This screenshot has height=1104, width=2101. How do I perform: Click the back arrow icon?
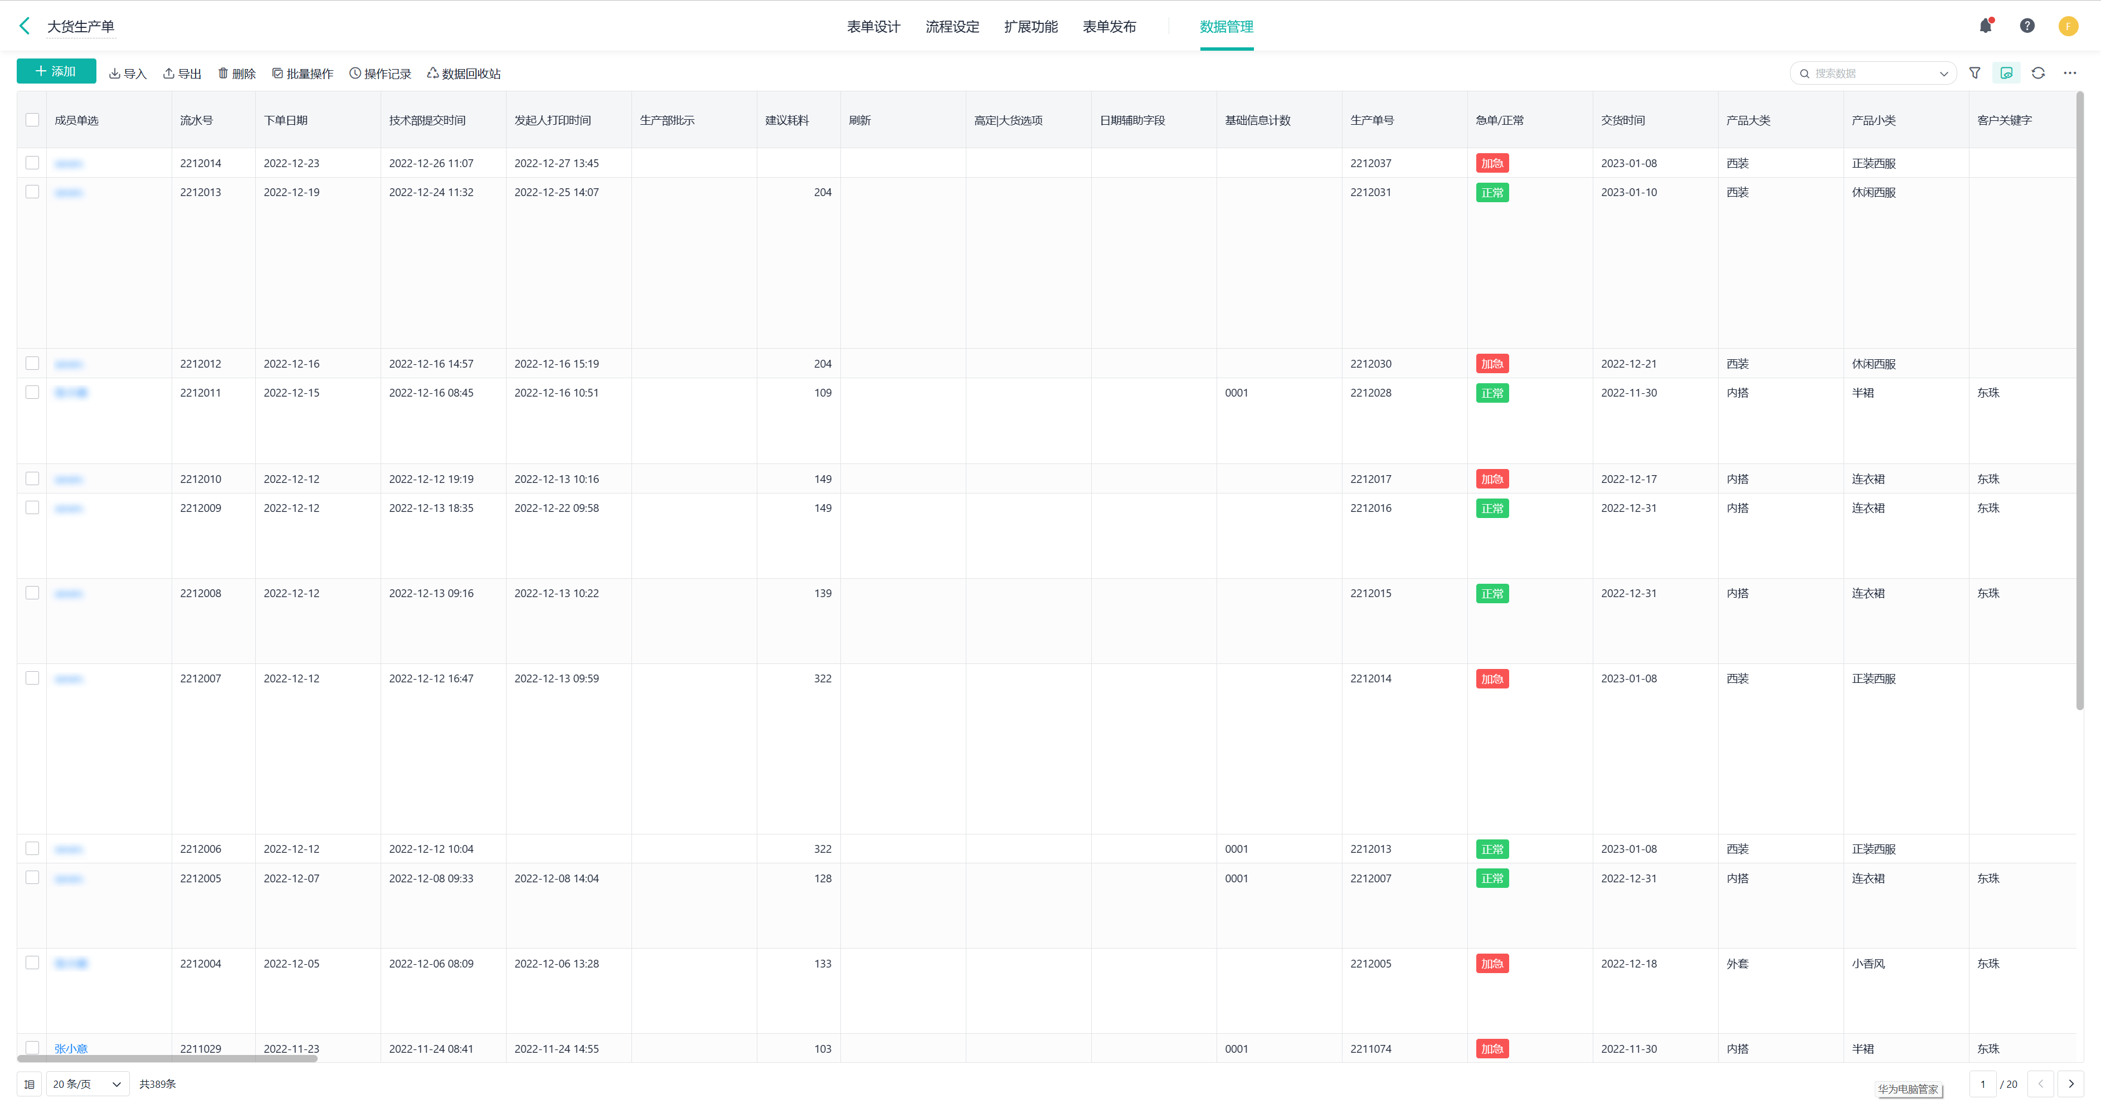[x=25, y=26]
